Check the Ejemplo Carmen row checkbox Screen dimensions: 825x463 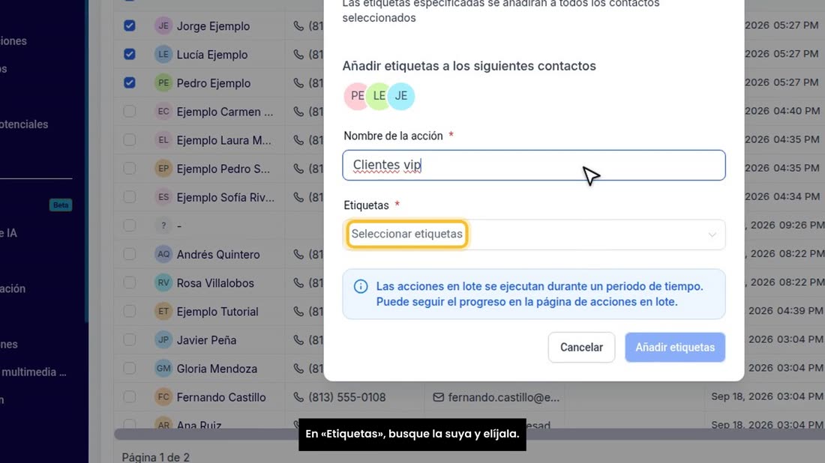click(x=130, y=112)
